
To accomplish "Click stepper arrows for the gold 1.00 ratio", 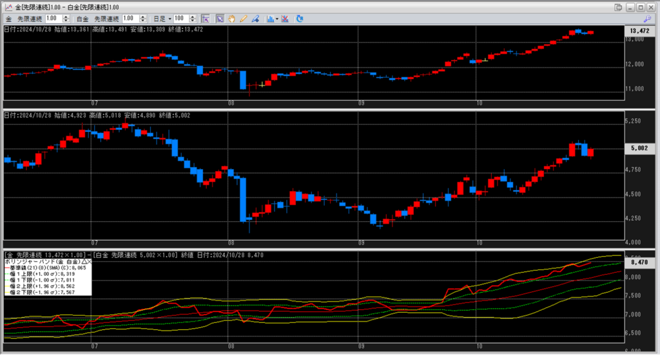I will tap(66, 19).
